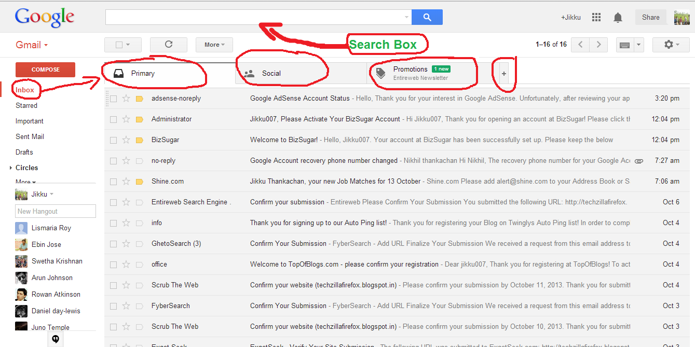The width and height of the screenshot is (695, 347).
Task: Click the Hangouts quote icon at the bottom
Action: [55, 339]
